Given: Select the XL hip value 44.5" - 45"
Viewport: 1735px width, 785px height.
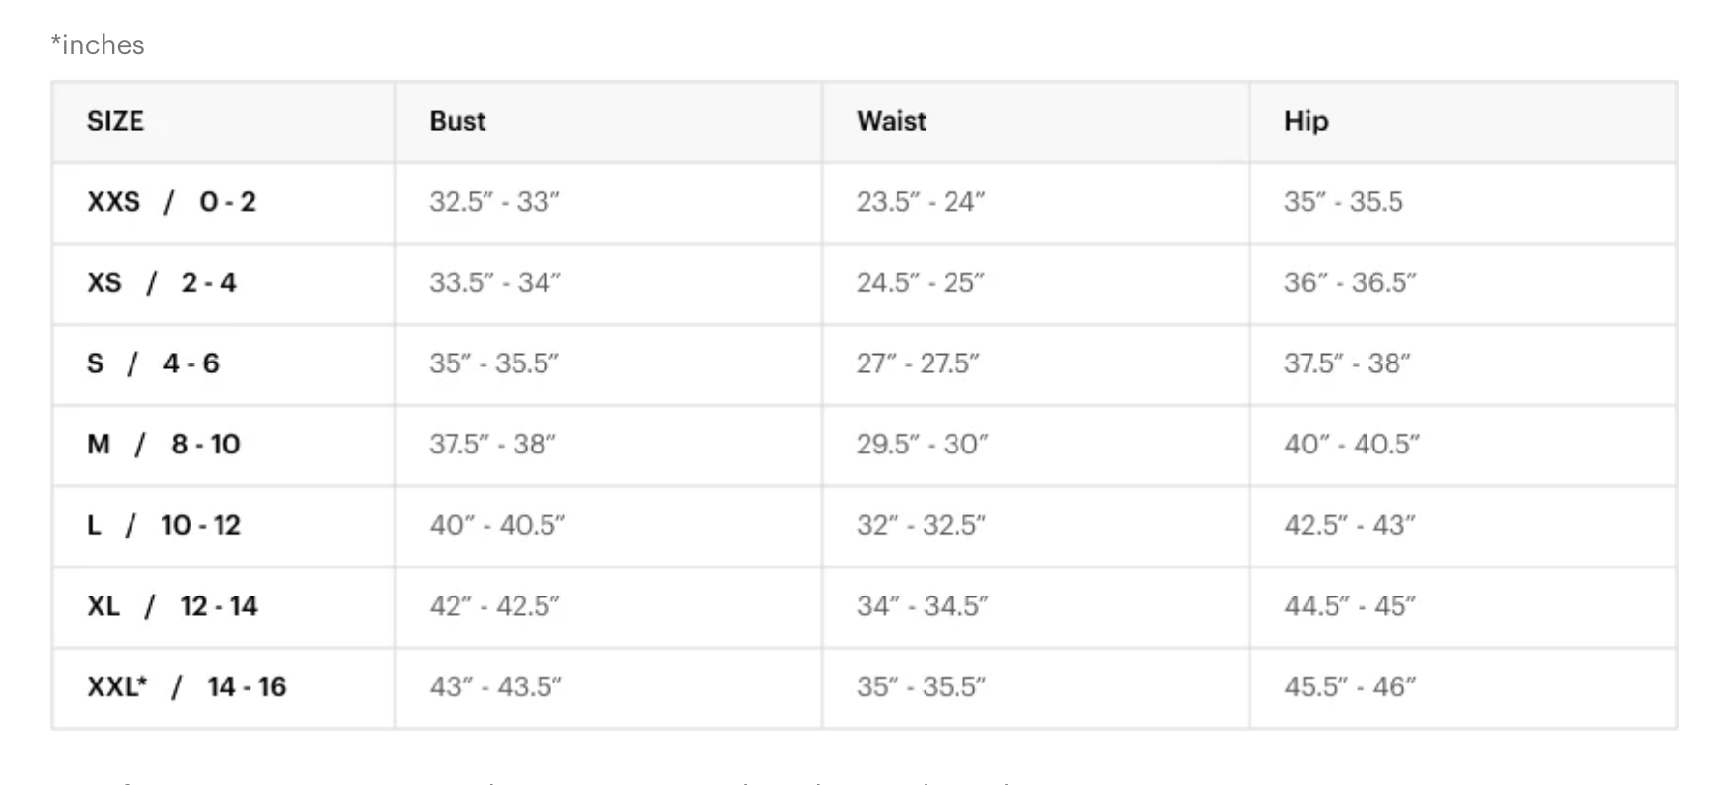Looking at the screenshot, I should [1349, 606].
